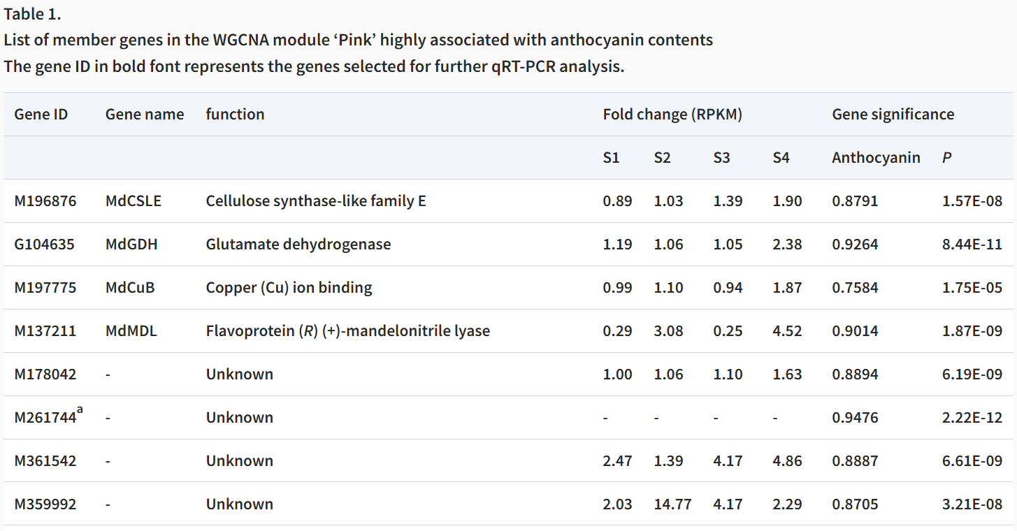
Task: Click anthocyanin significance value 0.9264
Action: coord(855,245)
